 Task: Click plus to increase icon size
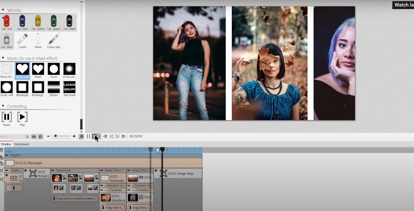point(74,137)
